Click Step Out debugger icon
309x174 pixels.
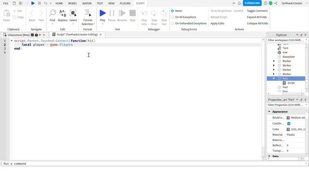click(x=164, y=14)
